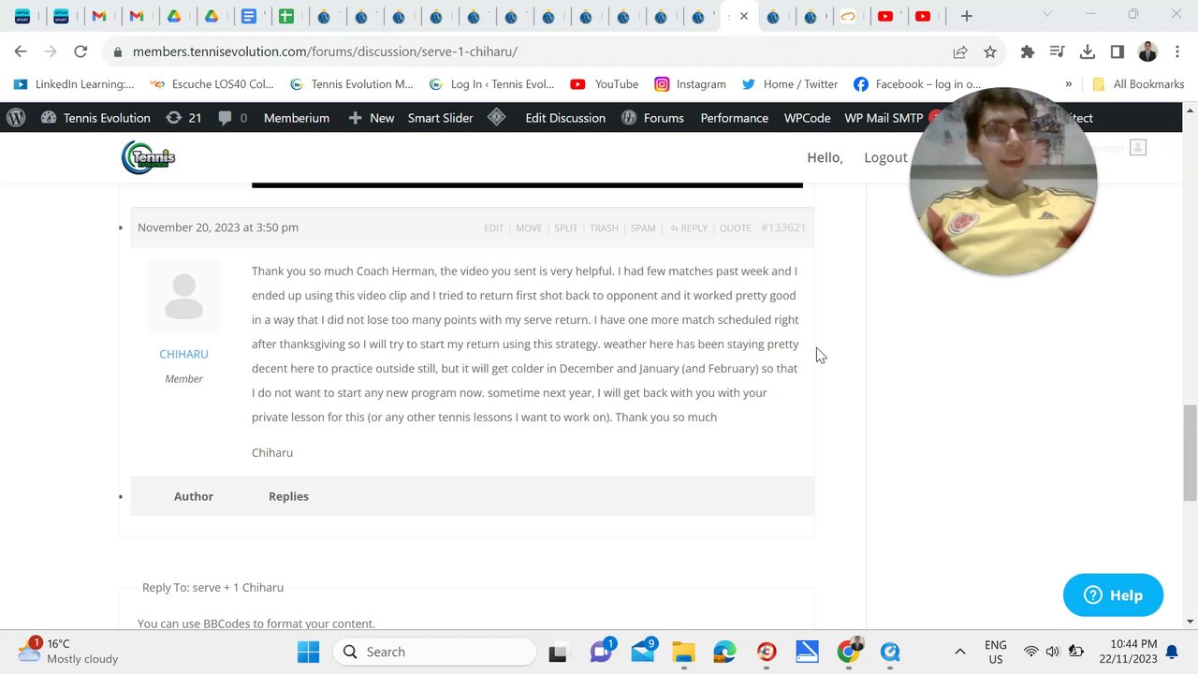Open the Escuche LOS40 bookmark

pos(212,84)
